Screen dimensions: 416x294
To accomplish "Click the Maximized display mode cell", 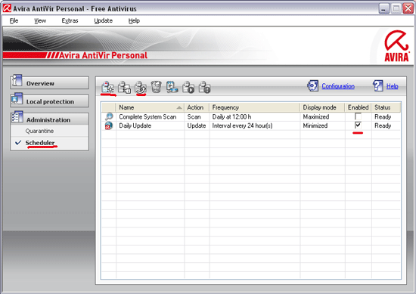I will click(x=315, y=116).
